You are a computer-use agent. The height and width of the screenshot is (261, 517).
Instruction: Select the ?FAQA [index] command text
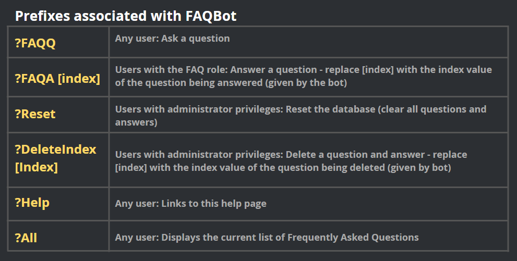[x=57, y=78]
